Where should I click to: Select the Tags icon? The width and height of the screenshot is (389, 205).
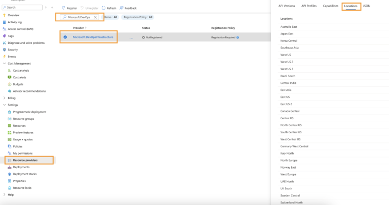pyautogui.click(x=4, y=36)
